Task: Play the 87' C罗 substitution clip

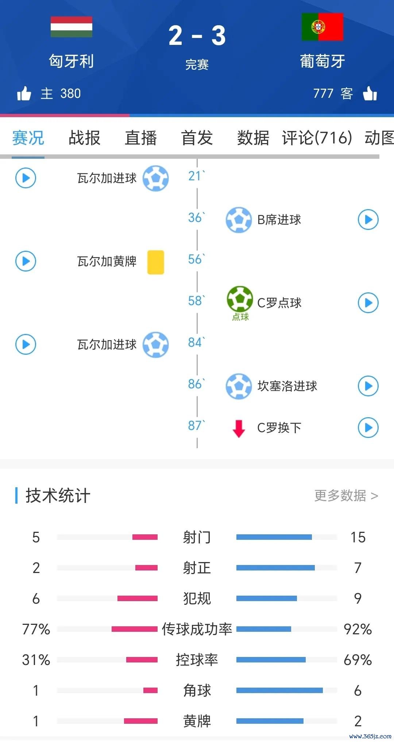Action: 368,427
